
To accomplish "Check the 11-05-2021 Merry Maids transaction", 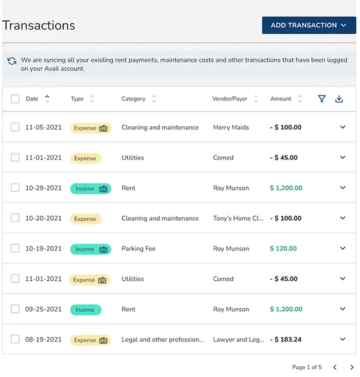I will tap(15, 127).
